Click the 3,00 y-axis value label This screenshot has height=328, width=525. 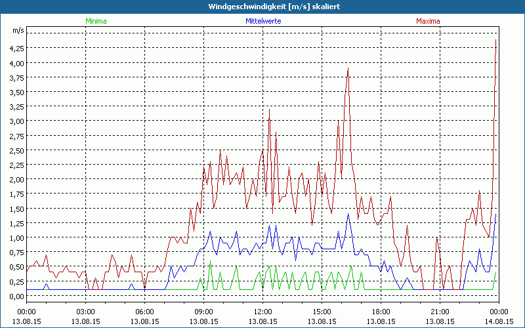coord(16,121)
